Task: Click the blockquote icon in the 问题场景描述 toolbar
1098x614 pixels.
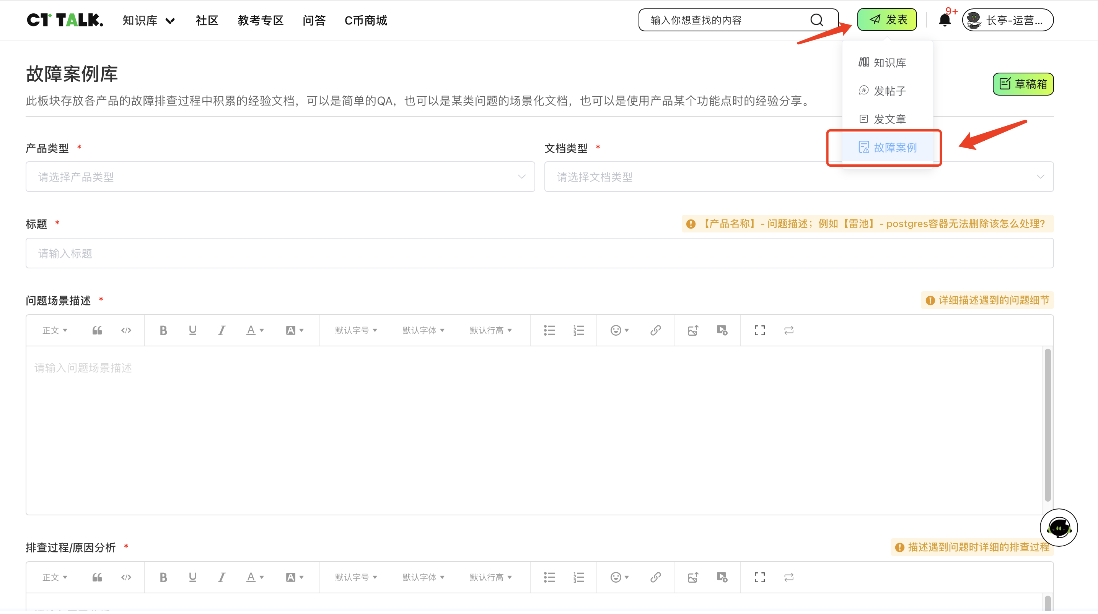Action: click(97, 330)
